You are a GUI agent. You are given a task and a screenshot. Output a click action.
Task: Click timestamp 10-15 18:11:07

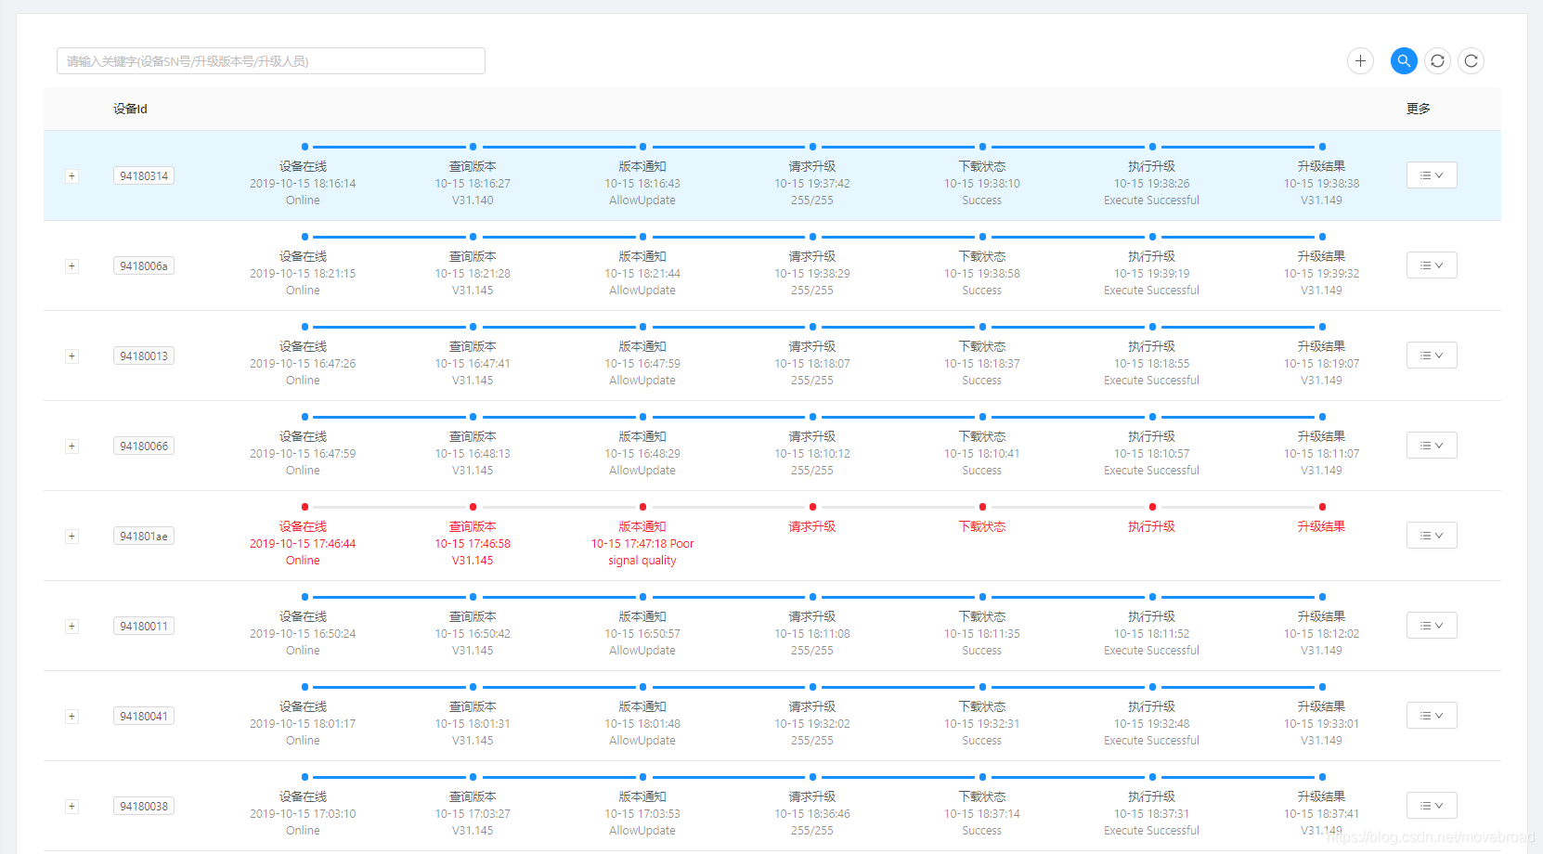1321,454
